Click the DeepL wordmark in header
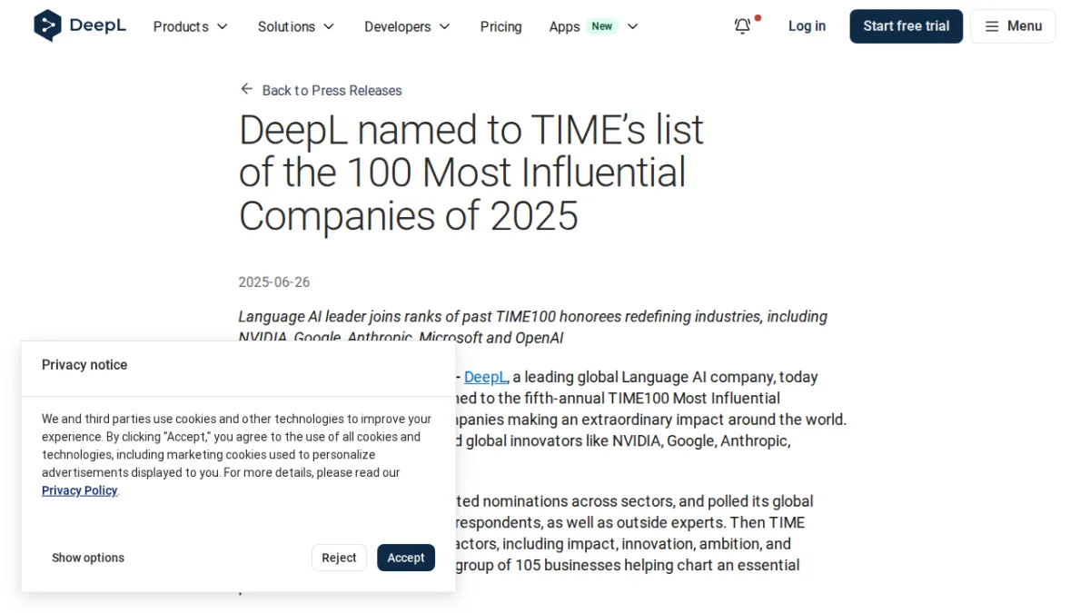The height and width of the screenshot is (613, 1090). (98, 26)
